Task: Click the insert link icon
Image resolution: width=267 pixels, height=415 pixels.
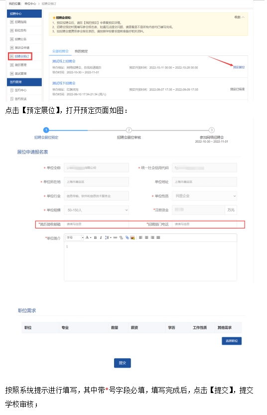Action: point(115,237)
